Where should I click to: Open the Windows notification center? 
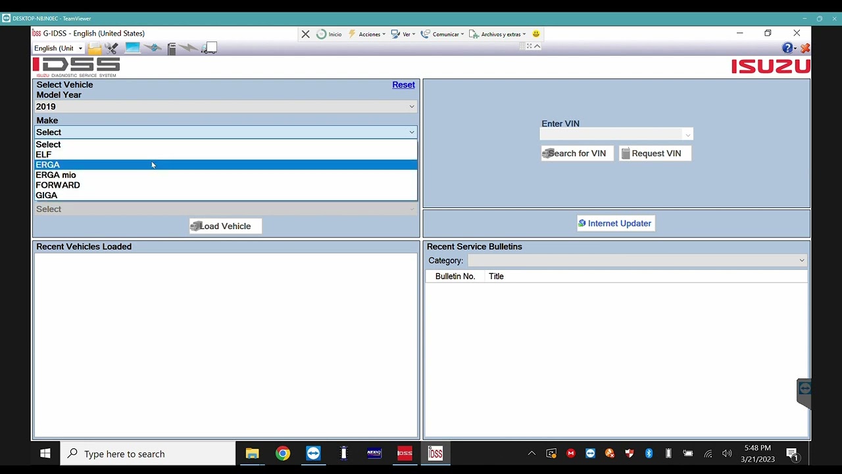792,454
